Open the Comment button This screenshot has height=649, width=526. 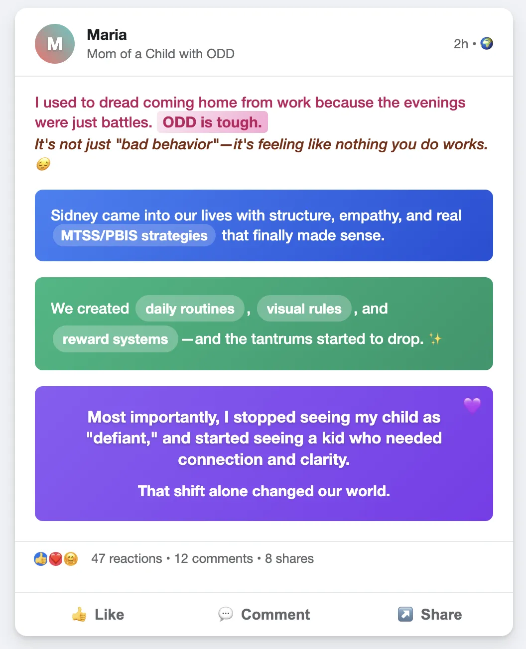tap(264, 614)
